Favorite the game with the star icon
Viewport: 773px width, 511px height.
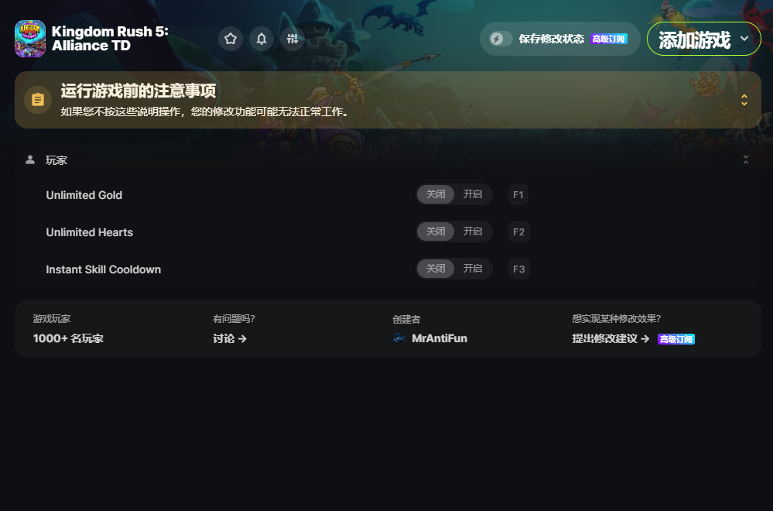(x=231, y=39)
